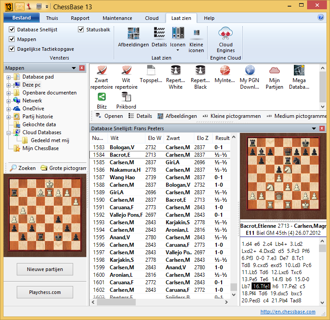
Task: Click the notation pane scrollbar thumb
Action: tap(322, 248)
